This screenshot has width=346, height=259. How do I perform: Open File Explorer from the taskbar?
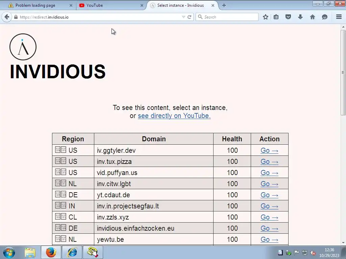pos(30,252)
